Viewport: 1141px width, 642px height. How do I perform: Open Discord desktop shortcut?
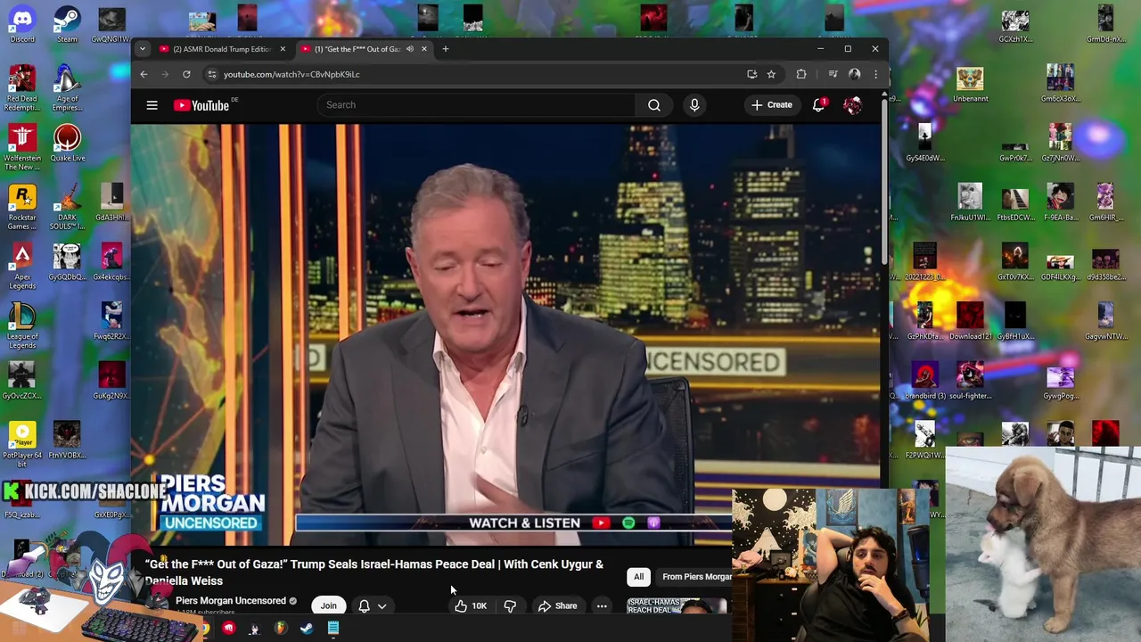click(22, 23)
